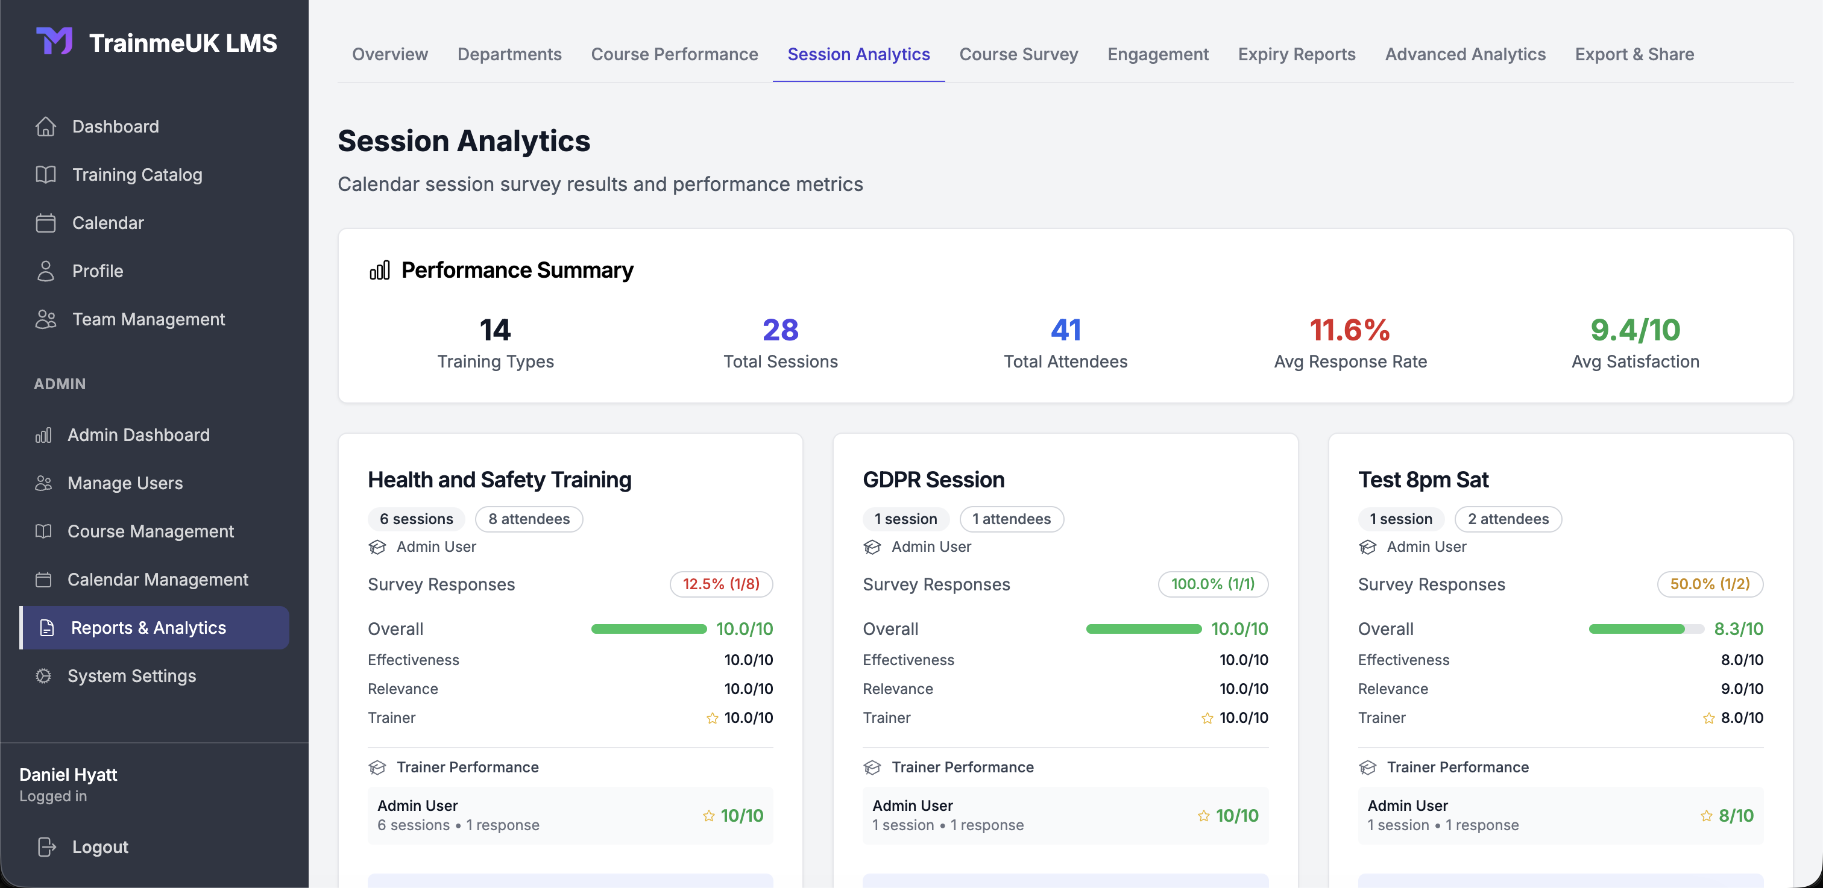The image size is (1823, 888).
Task: Switch to the Advanced Analytics tab
Action: pos(1466,54)
